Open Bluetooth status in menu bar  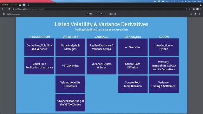click(x=171, y=1)
